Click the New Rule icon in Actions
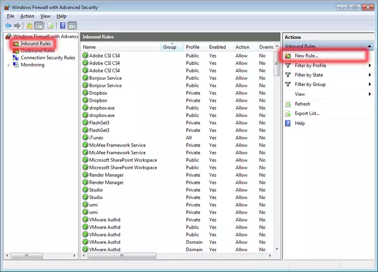The height and width of the screenshot is (272, 378). 288,56
